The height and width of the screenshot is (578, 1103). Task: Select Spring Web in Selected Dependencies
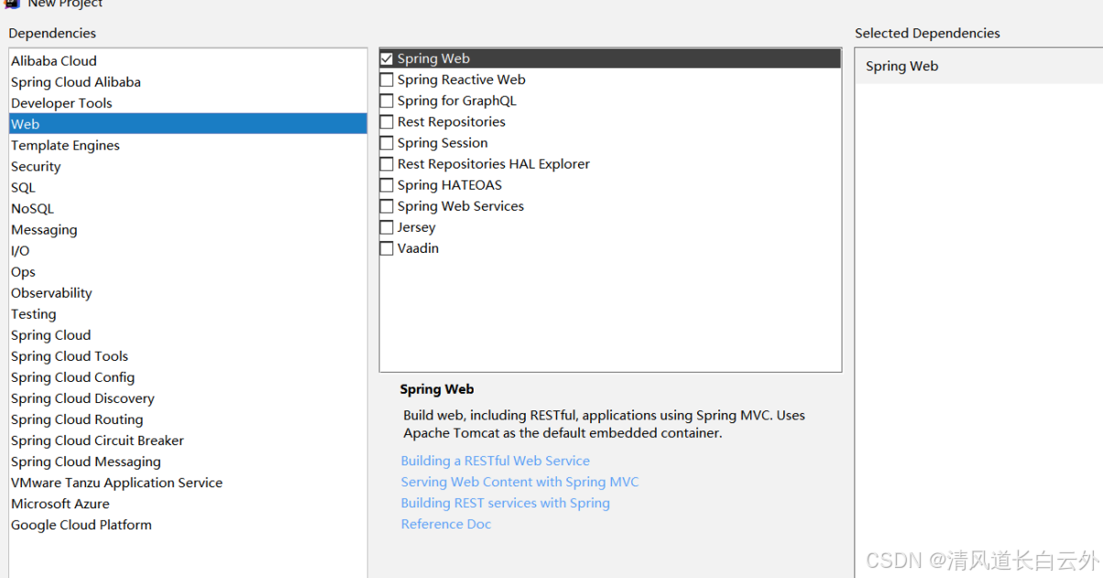tap(978, 66)
